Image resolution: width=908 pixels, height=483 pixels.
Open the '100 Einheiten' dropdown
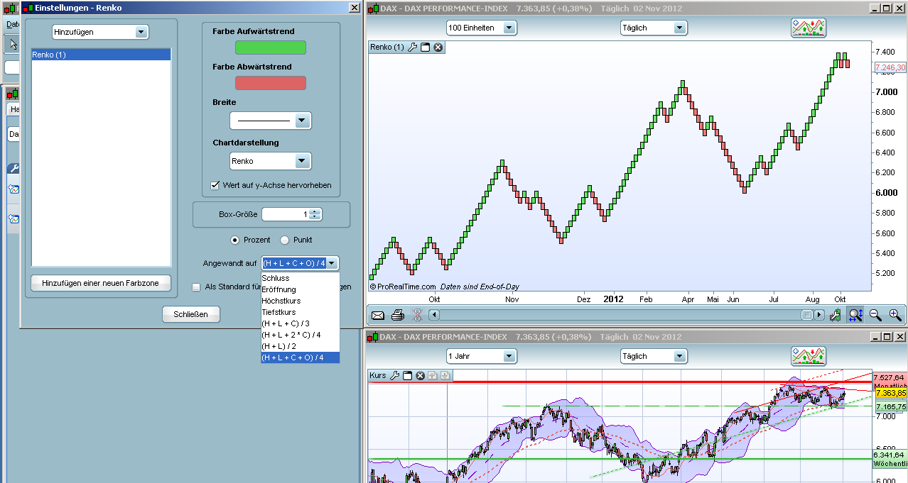click(509, 28)
